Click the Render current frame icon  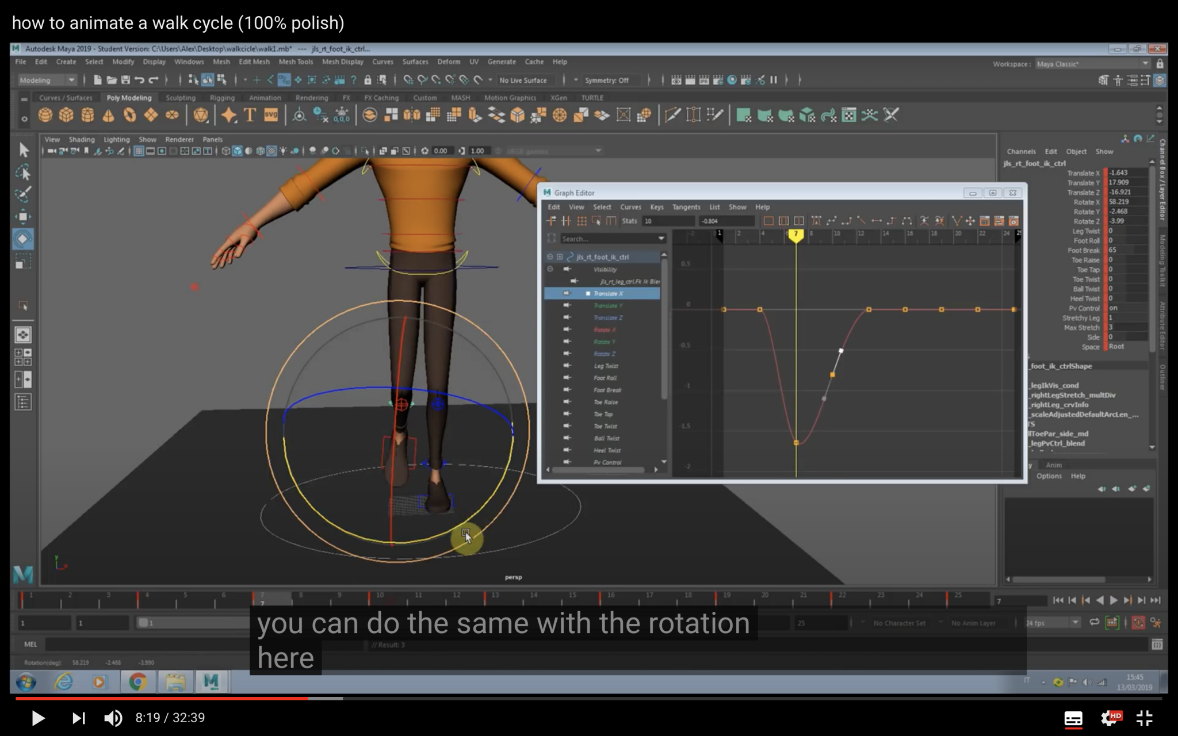pos(676,80)
